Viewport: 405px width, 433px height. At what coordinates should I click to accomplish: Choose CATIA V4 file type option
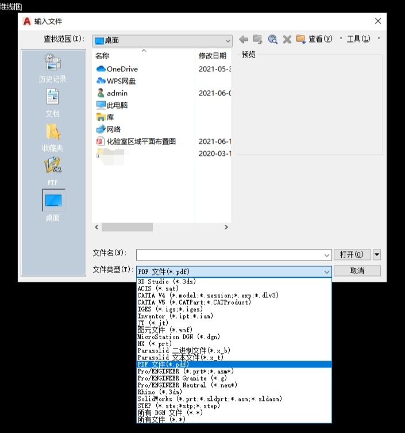tap(234, 296)
